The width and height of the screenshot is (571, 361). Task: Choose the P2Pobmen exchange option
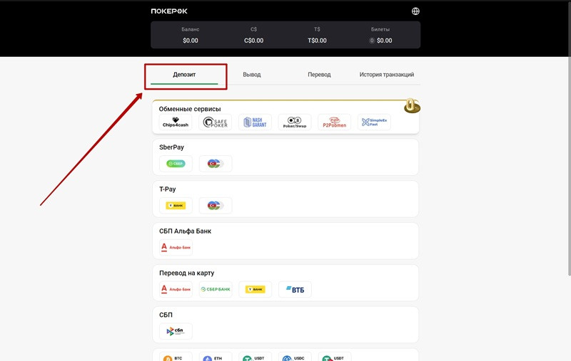pos(334,122)
